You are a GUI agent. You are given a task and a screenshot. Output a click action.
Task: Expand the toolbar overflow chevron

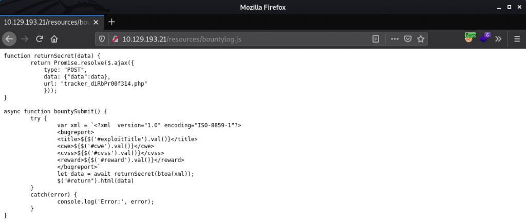click(498, 38)
